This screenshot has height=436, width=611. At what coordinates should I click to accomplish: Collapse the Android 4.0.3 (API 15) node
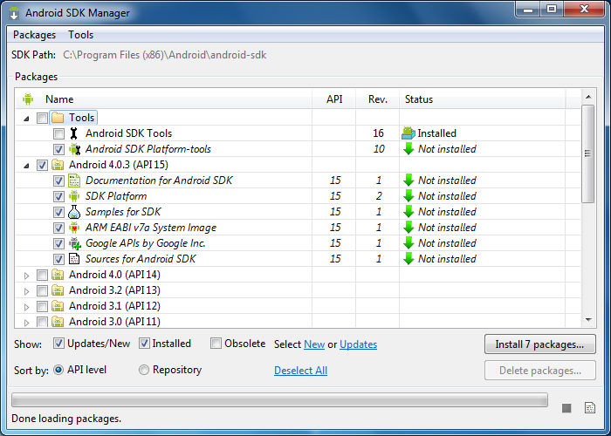pyautogui.click(x=26, y=165)
